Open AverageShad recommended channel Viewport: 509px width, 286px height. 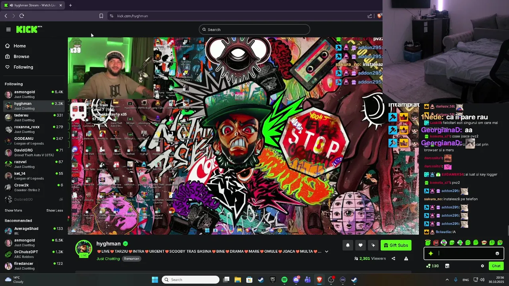click(34, 231)
